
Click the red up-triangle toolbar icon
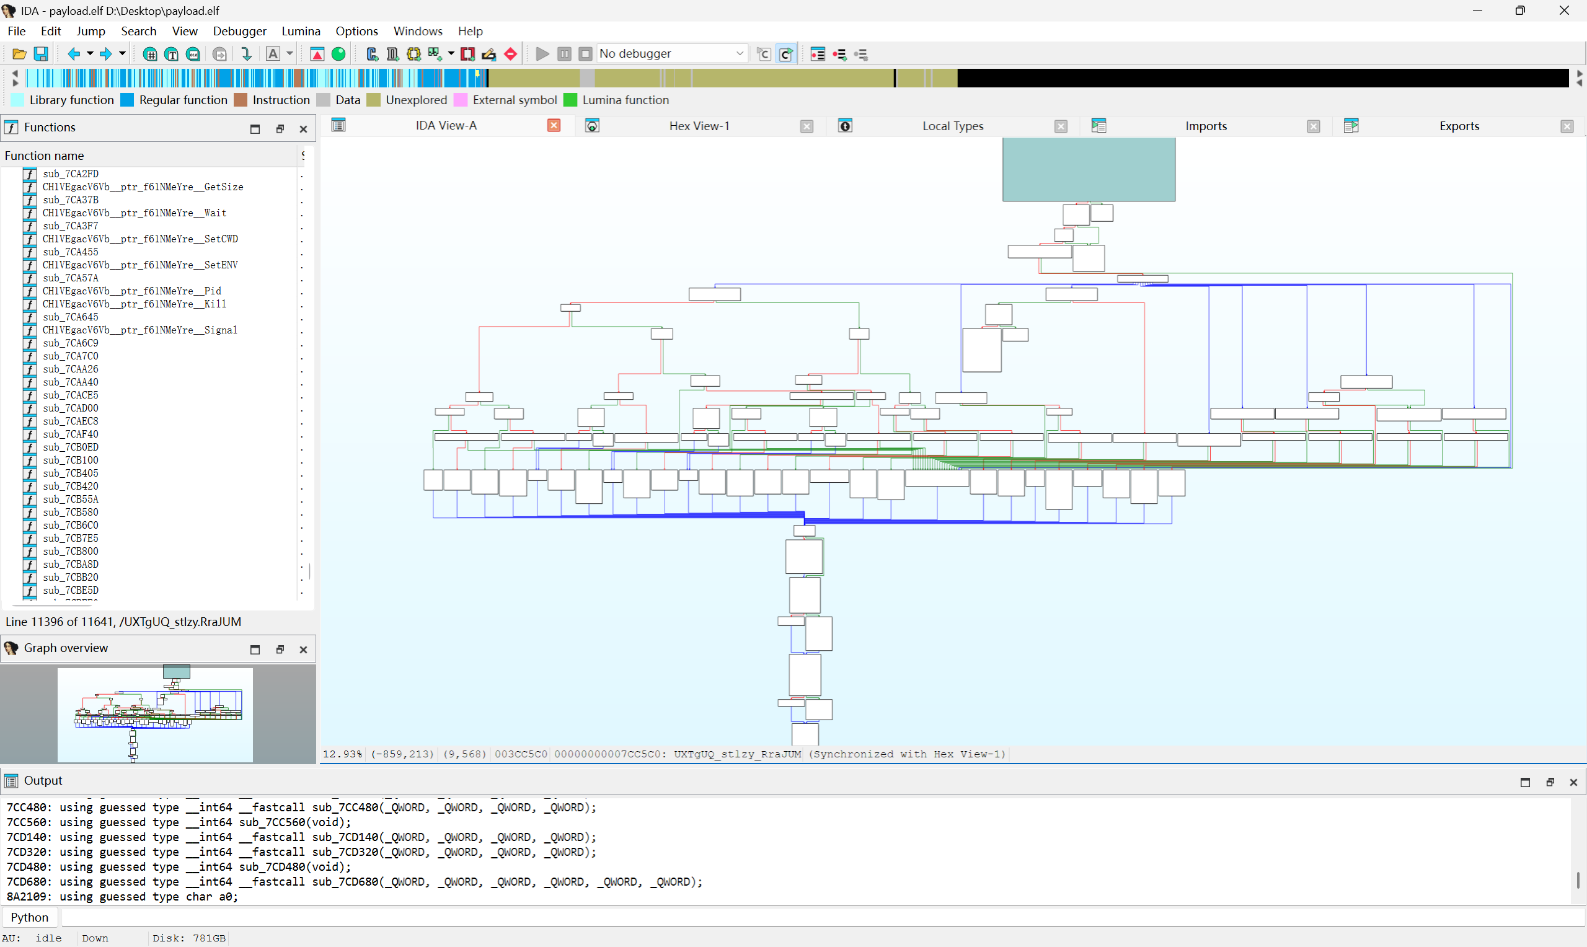(317, 55)
